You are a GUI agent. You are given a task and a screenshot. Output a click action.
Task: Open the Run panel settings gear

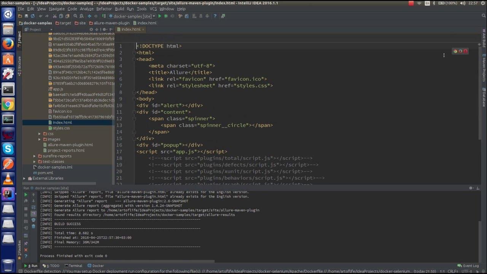471,188
